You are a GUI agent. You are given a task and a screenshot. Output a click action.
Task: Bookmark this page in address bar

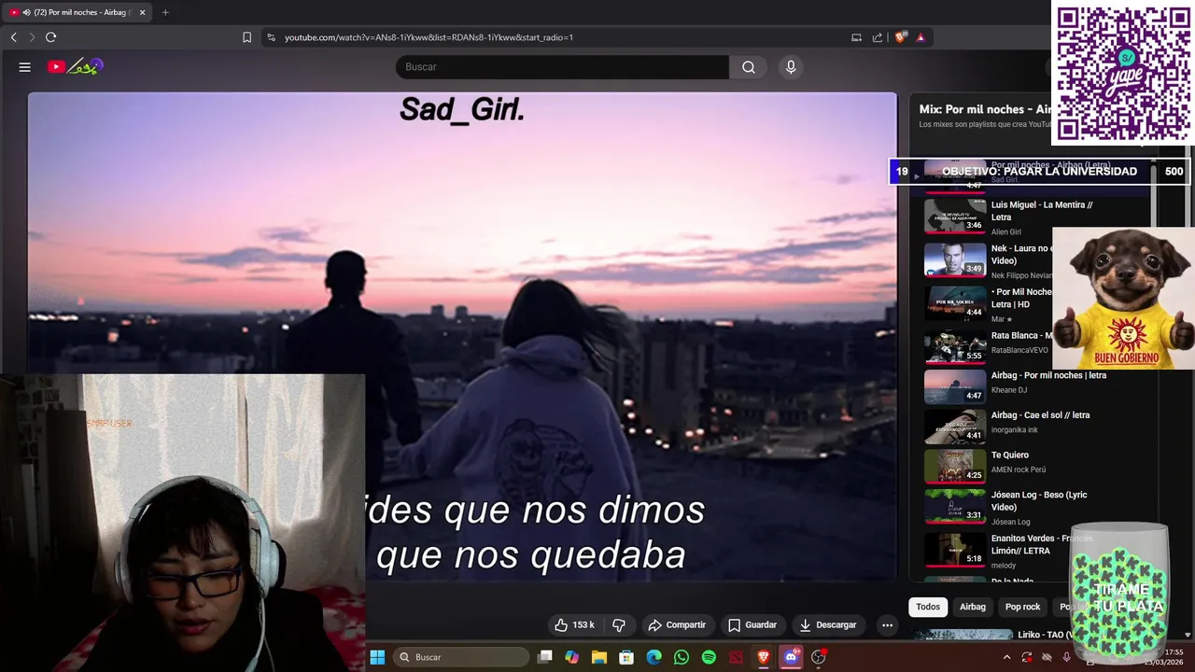pos(246,37)
